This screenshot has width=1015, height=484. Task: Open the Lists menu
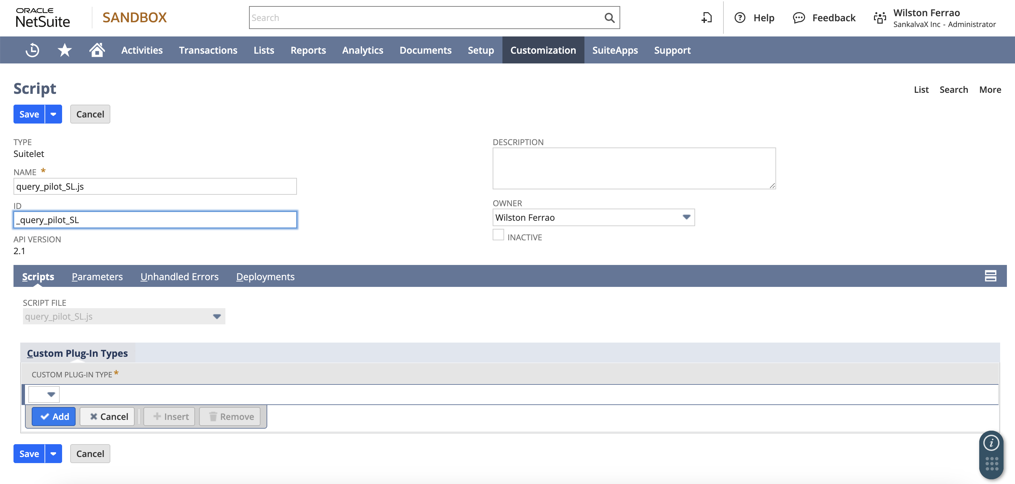pyautogui.click(x=264, y=50)
